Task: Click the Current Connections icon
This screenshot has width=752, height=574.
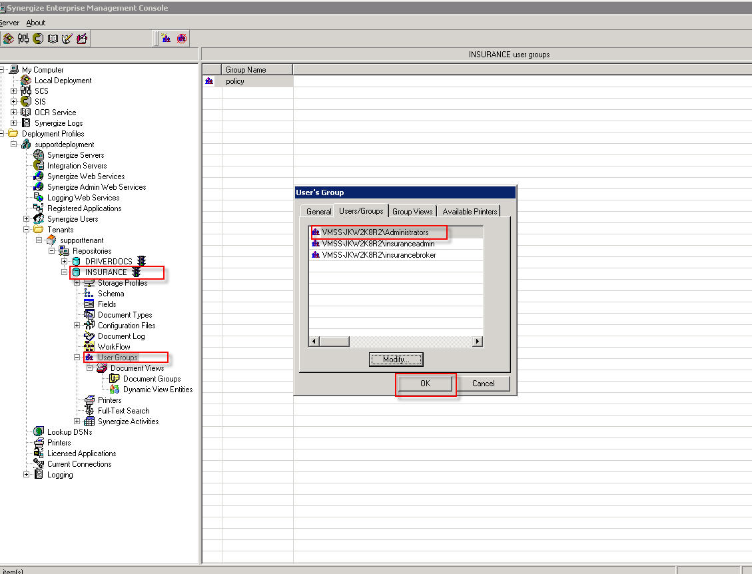Action: 39,463
